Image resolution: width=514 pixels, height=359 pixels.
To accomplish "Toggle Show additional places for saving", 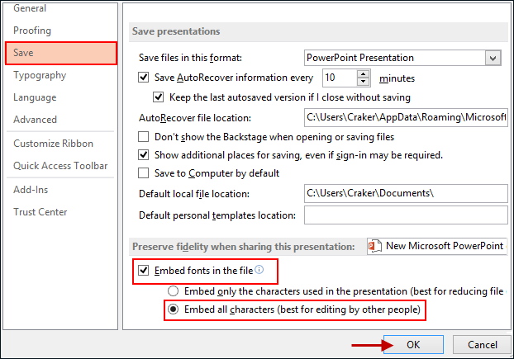I will pyautogui.click(x=144, y=154).
